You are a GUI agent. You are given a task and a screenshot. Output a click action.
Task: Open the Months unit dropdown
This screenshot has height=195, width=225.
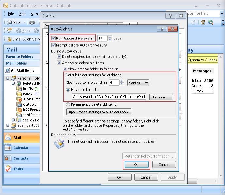[x=138, y=83]
